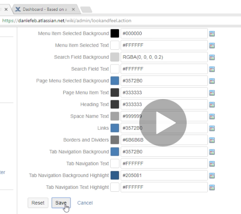Image resolution: width=241 pixels, height=214 pixels.
Task: Click the Search Field Text white swatch
Action: 115,69
